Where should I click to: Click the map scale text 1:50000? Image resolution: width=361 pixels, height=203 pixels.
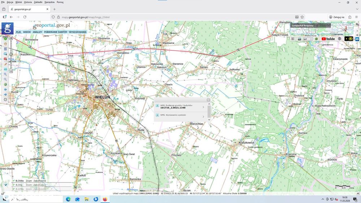(242, 193)
